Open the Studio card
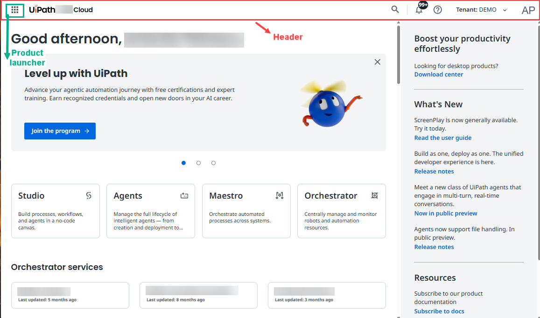 click(x=56, y=211)
